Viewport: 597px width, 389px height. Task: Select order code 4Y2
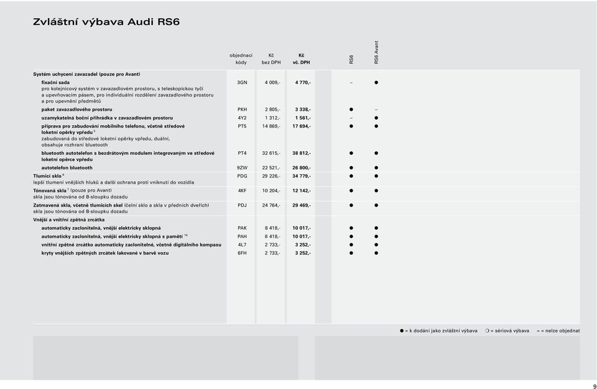(x=242, y=118)
